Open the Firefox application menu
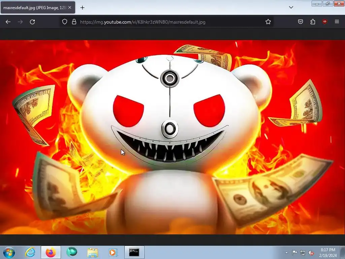Image resolution: width=345 pixels, height=259 pixels. (x=337, y=22)
